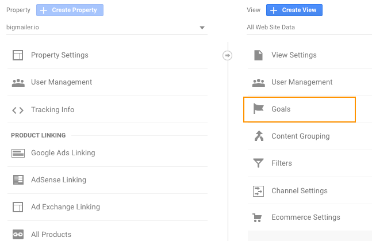Click the Property column label
The height and width of the screenshot is (241, 372).
pos(18,10)
